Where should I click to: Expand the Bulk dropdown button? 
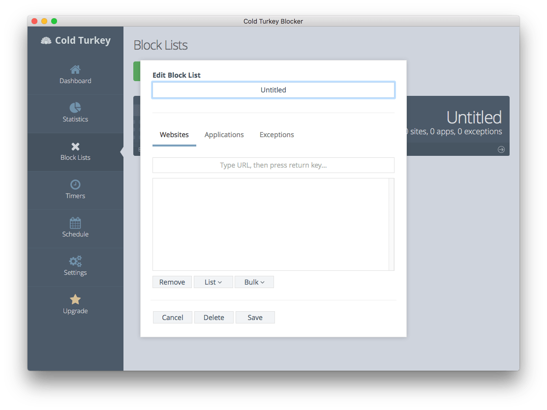pos(254,282)
